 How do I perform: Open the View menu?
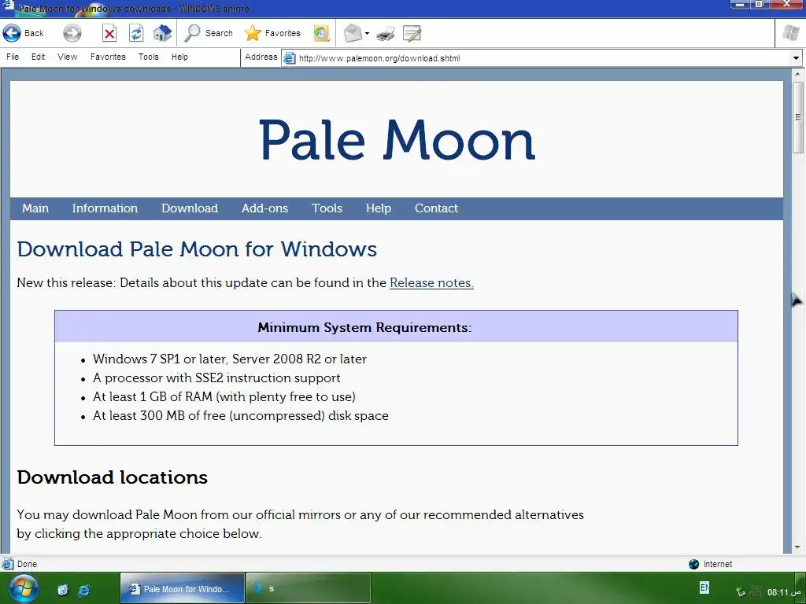click(68, 57)
